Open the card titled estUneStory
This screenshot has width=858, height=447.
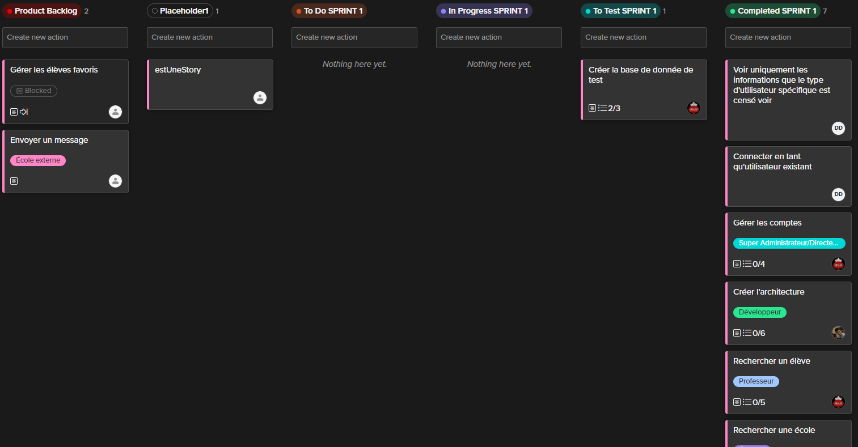pyautogui.click(x=210, y=85)
